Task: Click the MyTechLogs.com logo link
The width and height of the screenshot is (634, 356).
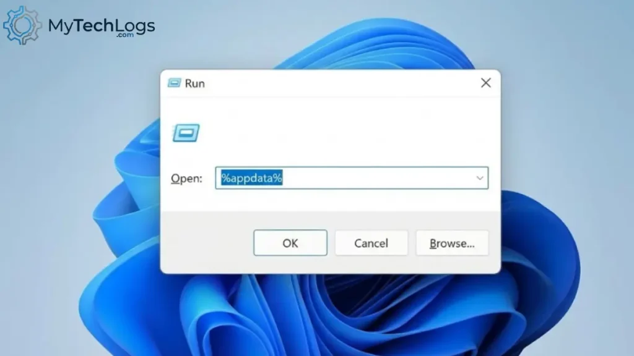Action: coord(101,26)
